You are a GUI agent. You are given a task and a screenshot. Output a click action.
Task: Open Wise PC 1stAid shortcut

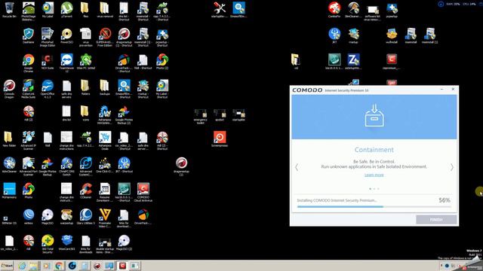[85, 62]
